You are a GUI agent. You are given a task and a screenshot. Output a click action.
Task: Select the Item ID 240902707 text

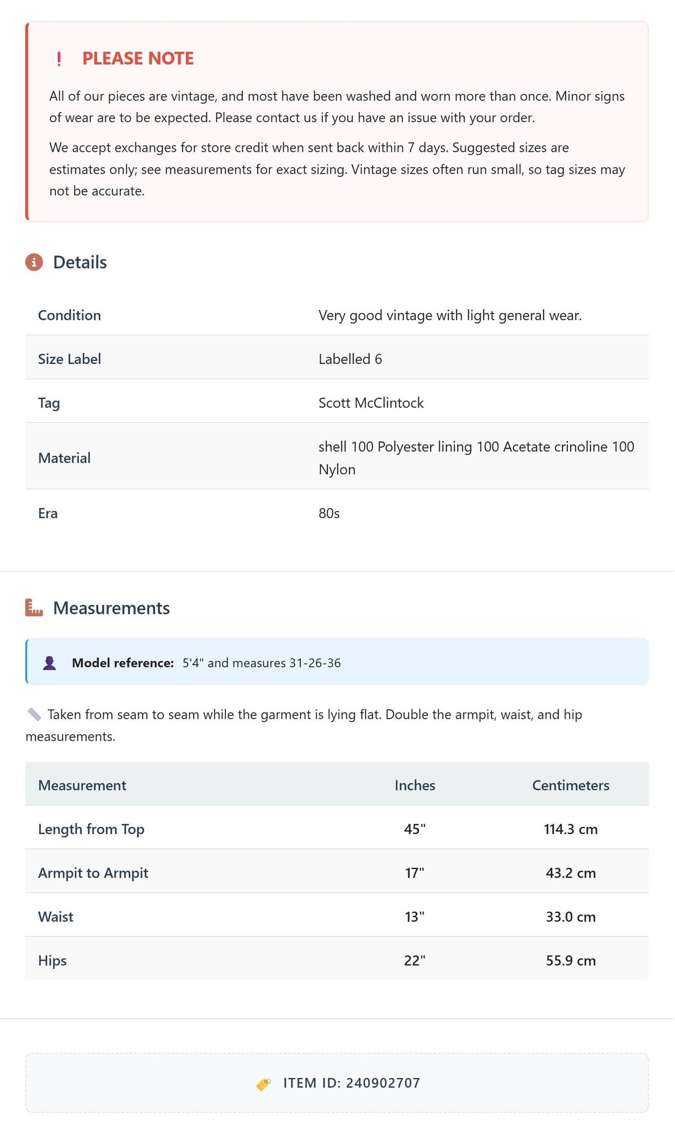[352, 1083]
